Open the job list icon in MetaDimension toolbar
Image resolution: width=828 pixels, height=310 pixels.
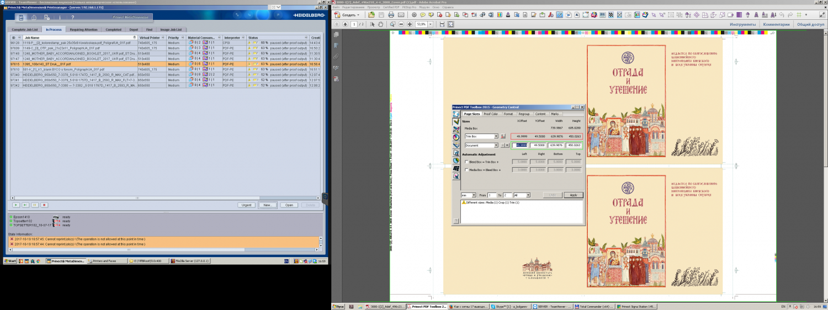point(21,18)
